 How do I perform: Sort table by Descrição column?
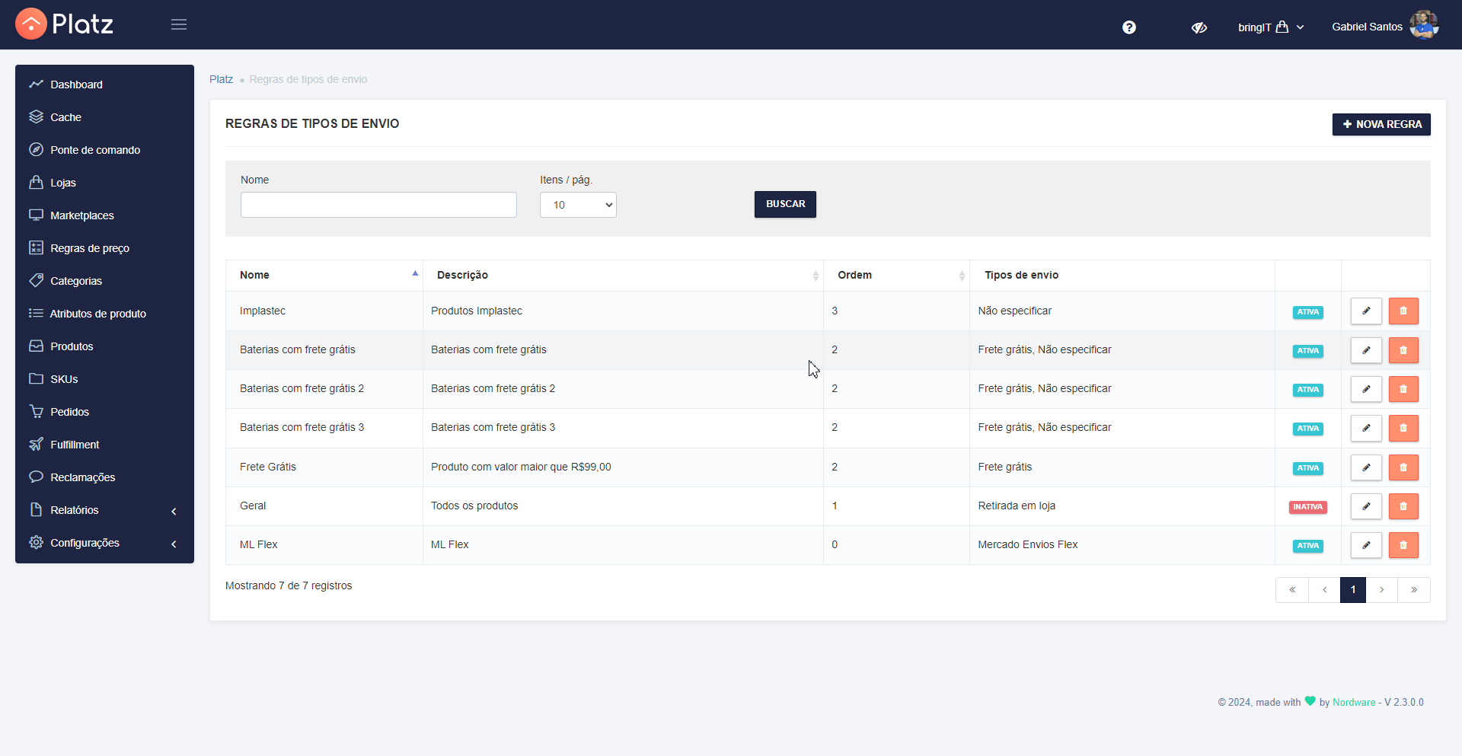pyautogui.click(x=623, y=275)
